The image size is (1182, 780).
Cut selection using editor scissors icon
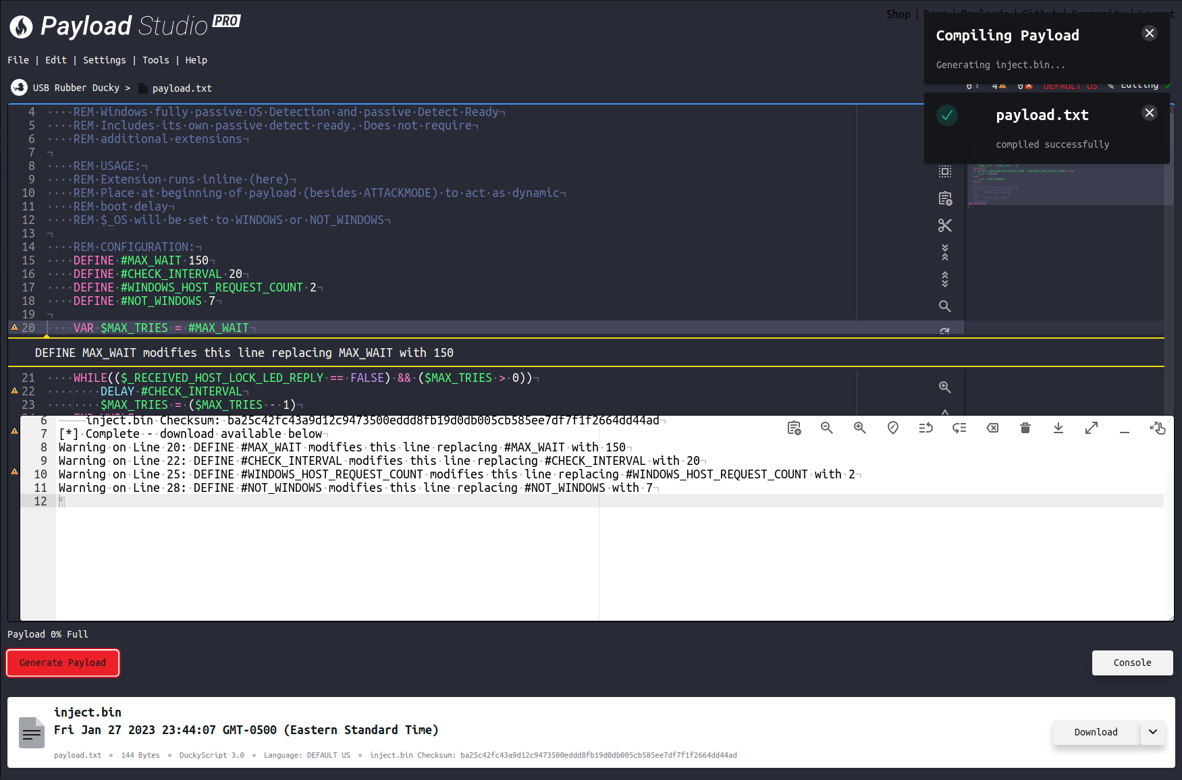(945, 225)
